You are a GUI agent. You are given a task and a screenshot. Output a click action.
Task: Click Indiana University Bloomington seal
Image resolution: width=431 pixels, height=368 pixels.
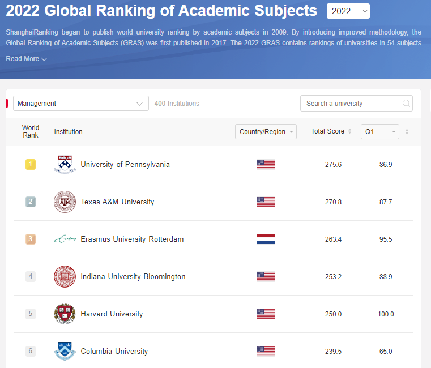pos(65,276)
